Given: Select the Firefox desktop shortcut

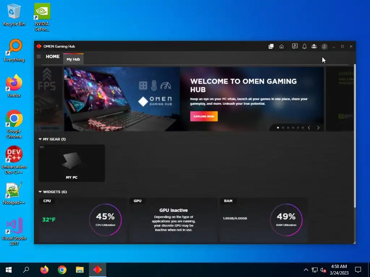Looking at the screenshot, I should coord(14,86).
